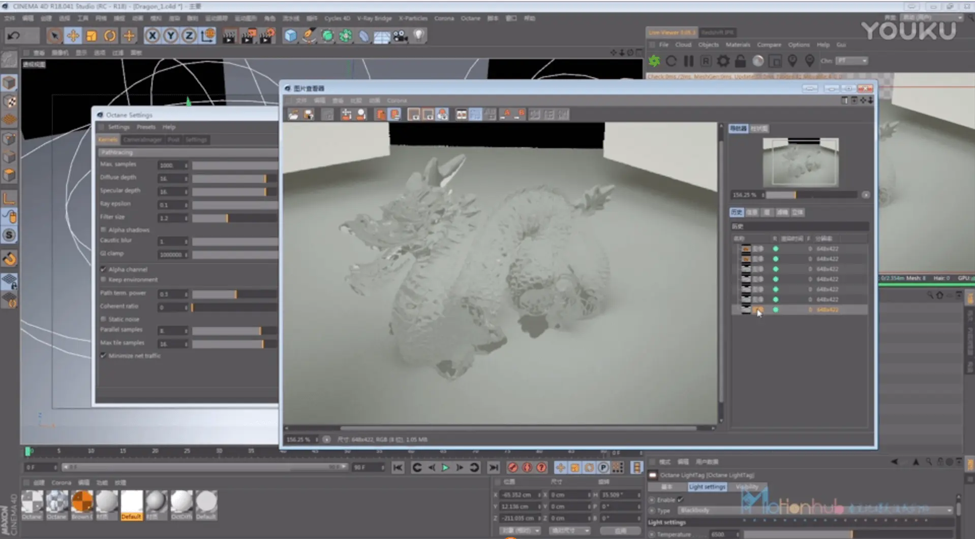Click Open image icon in Picture Viewer
This screenshot has height=539, width=975.
click(293, 115)
